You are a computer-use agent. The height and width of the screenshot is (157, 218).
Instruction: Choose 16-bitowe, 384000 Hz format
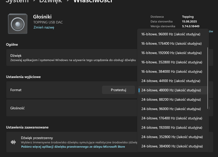[172, 71]
